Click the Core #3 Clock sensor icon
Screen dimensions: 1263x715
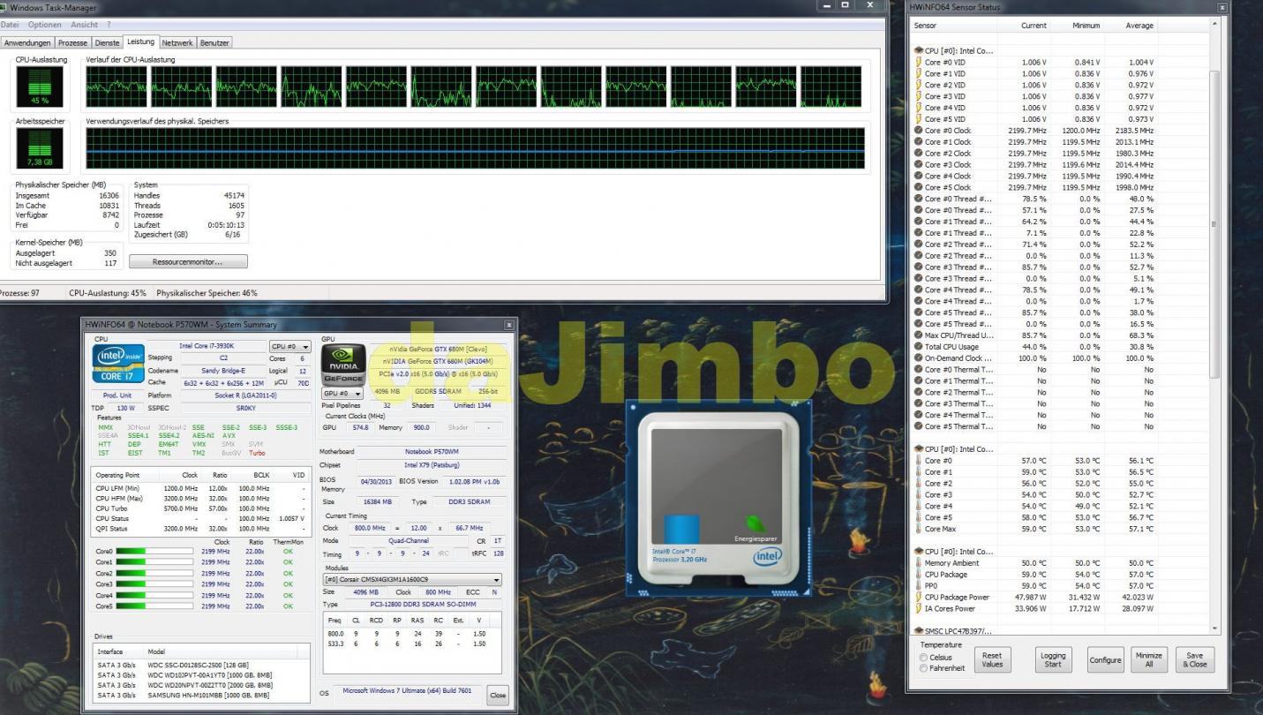coord(919,165)
